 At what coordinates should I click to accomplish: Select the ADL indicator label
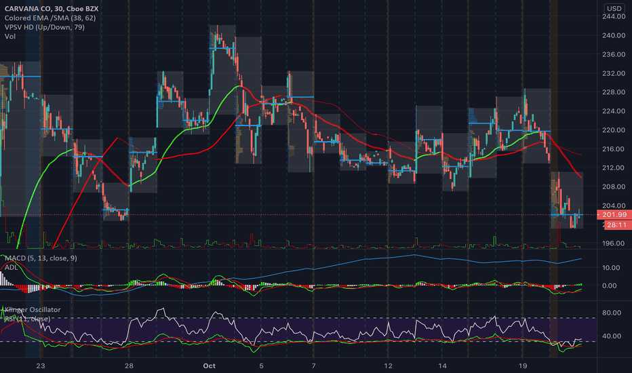12,267
